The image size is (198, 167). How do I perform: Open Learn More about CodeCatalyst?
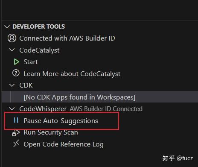click(72, 74)
